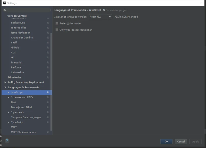Screen dimensions: 206x148
Task: Select Dart under Languages & Frameworks
Action: point(14,102)
